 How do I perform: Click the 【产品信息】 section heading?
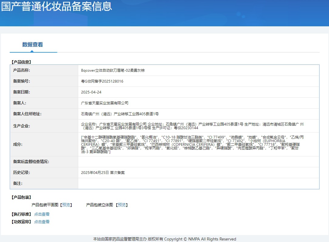[x=22, y=62]
